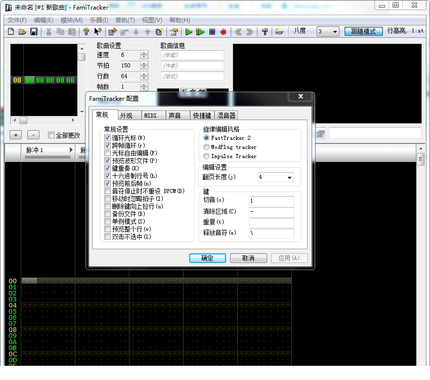Expand effect columns for 脉冲 1 channel
Screen dimensions: 430x380
(x=71, y=149)
